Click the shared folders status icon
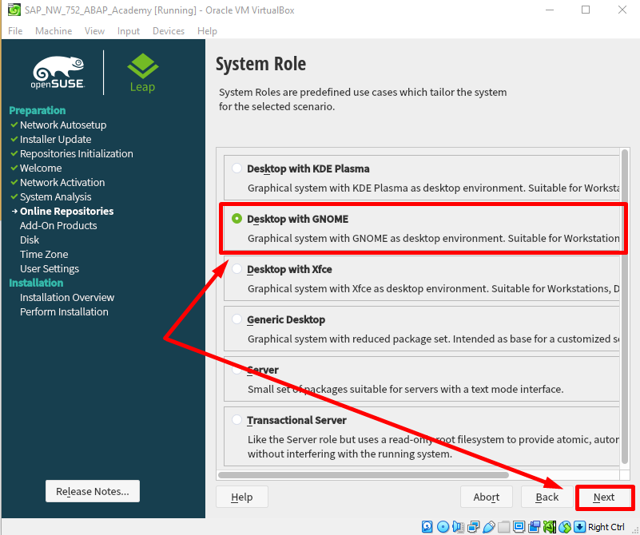Screen dimensions: 640x535 503,527
